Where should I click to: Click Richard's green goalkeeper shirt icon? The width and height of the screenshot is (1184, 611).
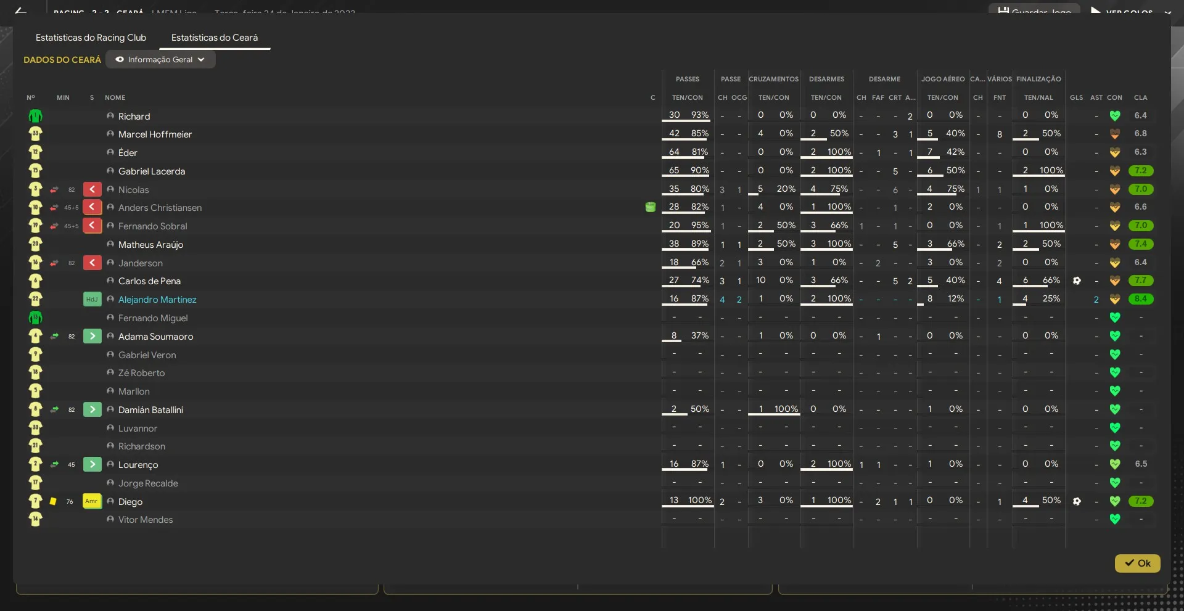tap(35, 116)
